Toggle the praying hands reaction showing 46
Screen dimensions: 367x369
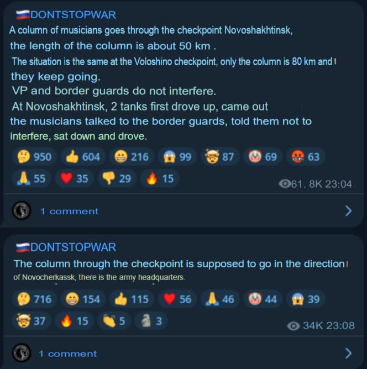[x=220, y=299]
